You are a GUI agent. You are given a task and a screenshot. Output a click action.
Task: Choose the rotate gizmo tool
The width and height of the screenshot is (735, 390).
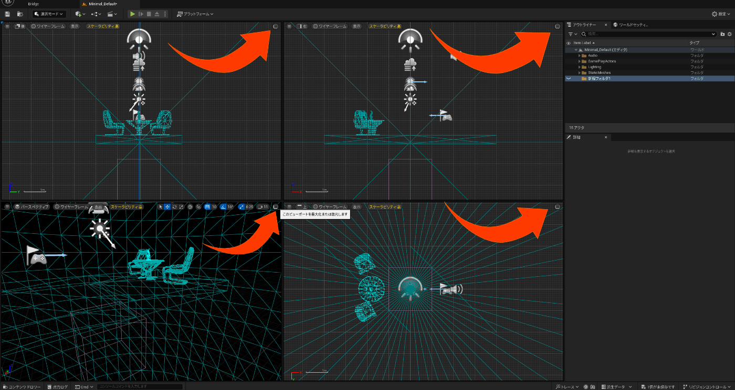(x=174, y=207)
